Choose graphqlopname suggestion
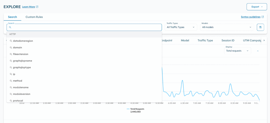Viewport: 270px width, 123px height. click(84, 61)
